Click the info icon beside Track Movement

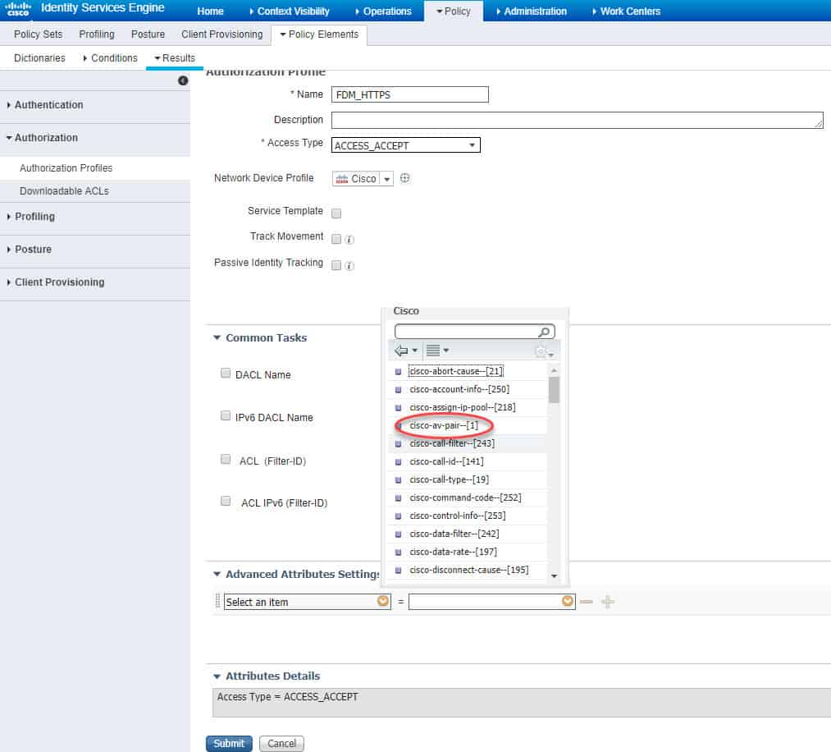click(x=349, y=240)
